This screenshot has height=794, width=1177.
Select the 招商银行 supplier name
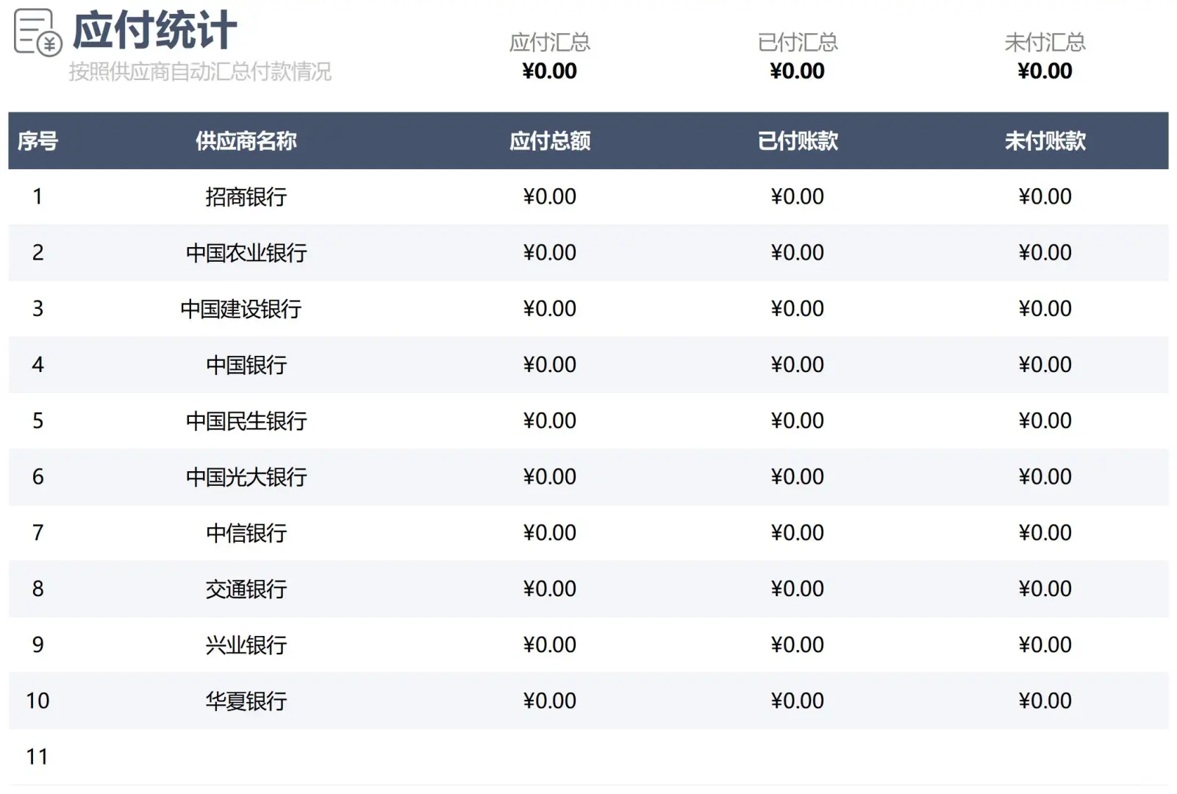246,196
